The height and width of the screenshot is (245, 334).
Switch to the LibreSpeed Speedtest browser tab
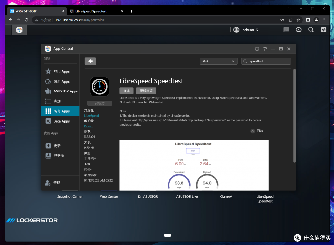click(93, 11)
